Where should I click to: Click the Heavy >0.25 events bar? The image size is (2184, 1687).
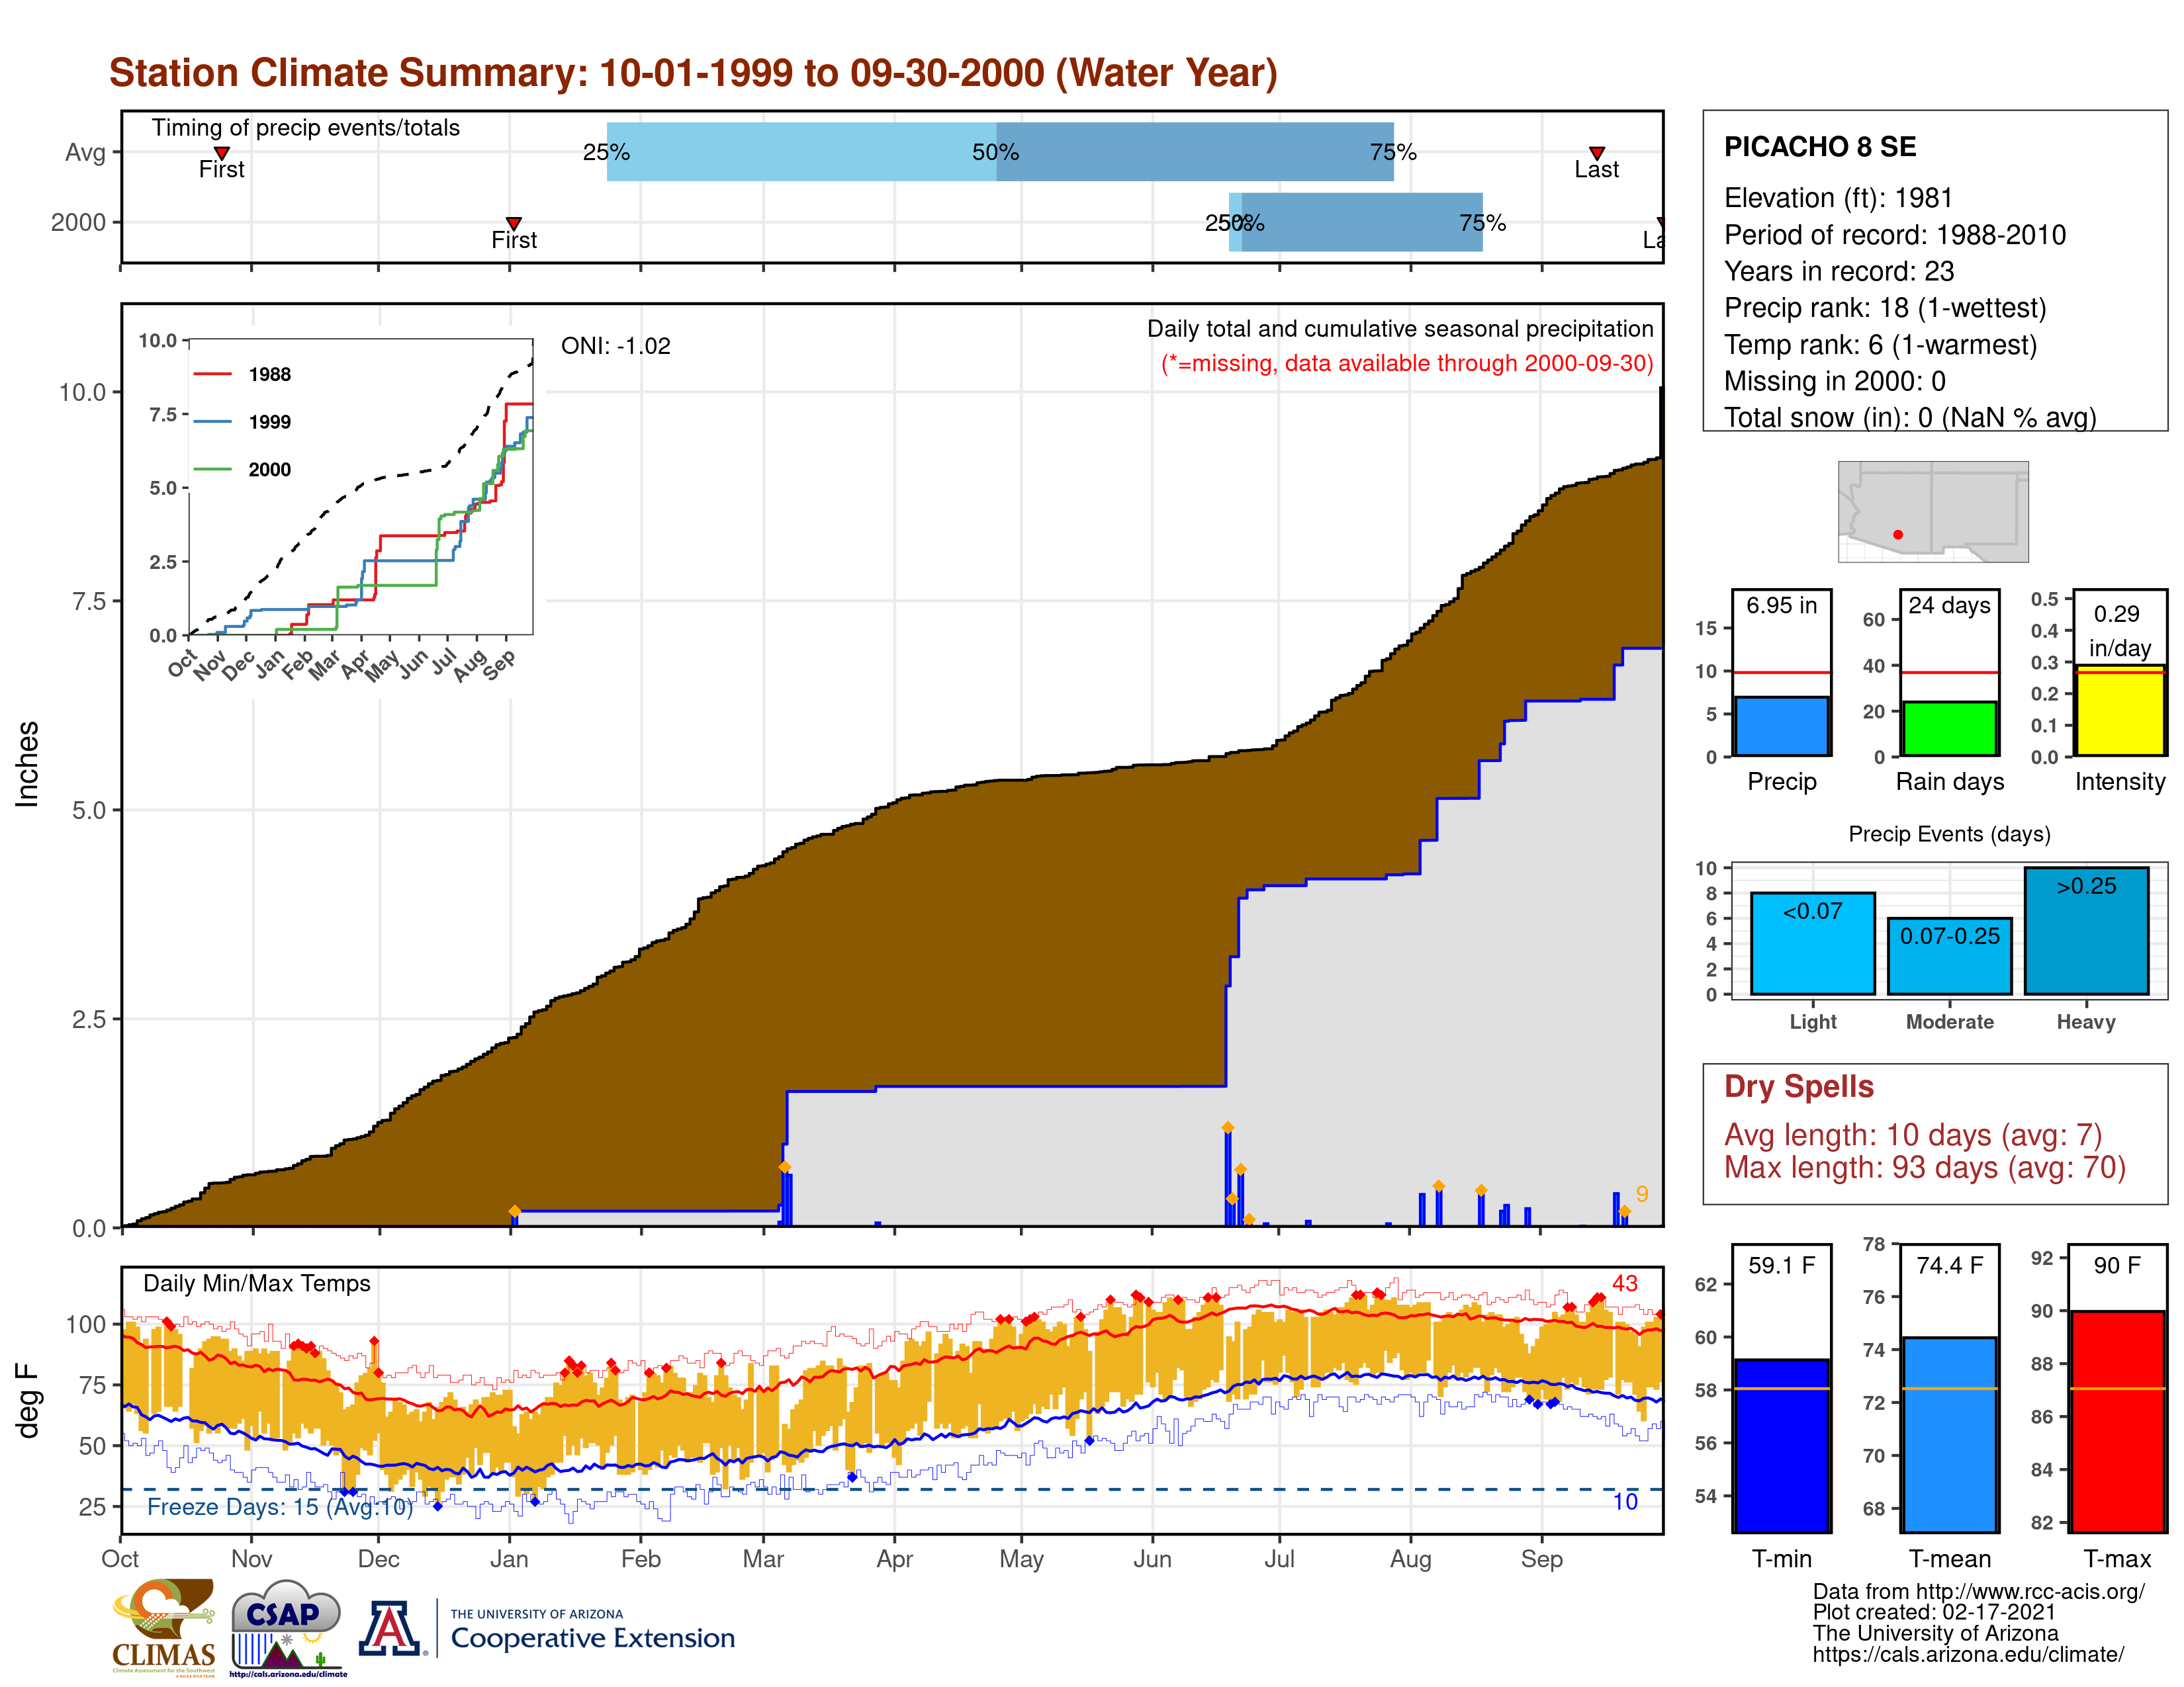(2086, 930)
